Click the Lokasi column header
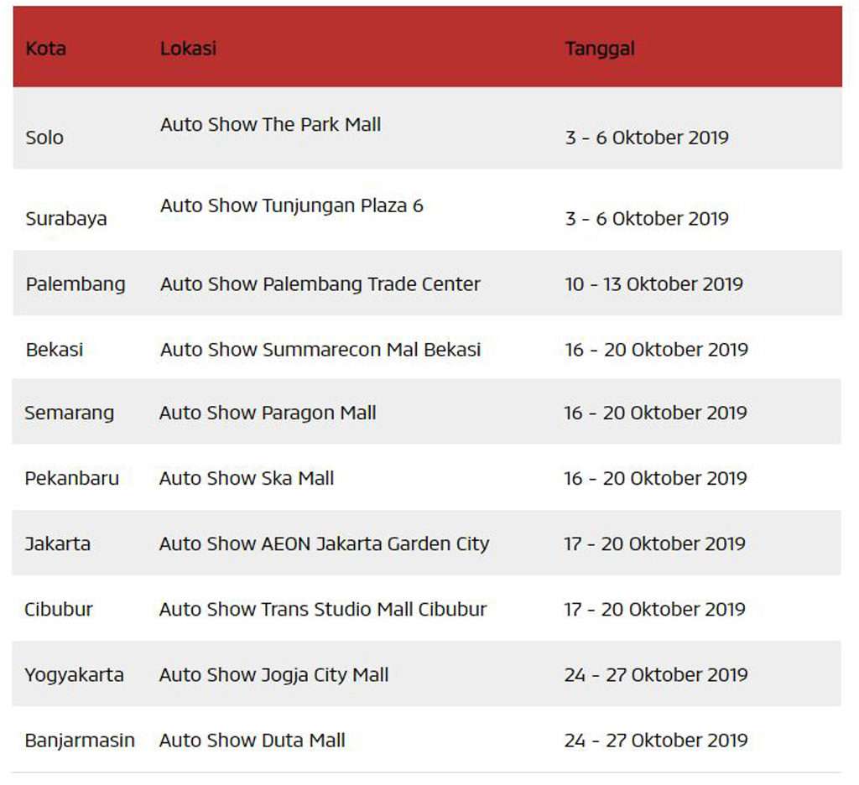Image resolution: width=859 pixels, height=785 pixels. point(188,49)
